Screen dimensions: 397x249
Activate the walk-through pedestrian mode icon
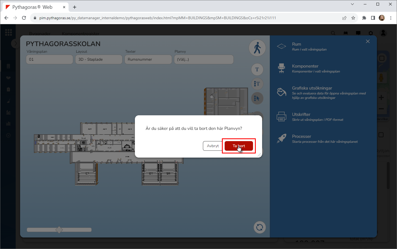pyautogui.click(x=257, y=48)
